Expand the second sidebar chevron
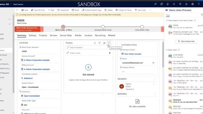The image size is (203, 114). coord(10,24)
